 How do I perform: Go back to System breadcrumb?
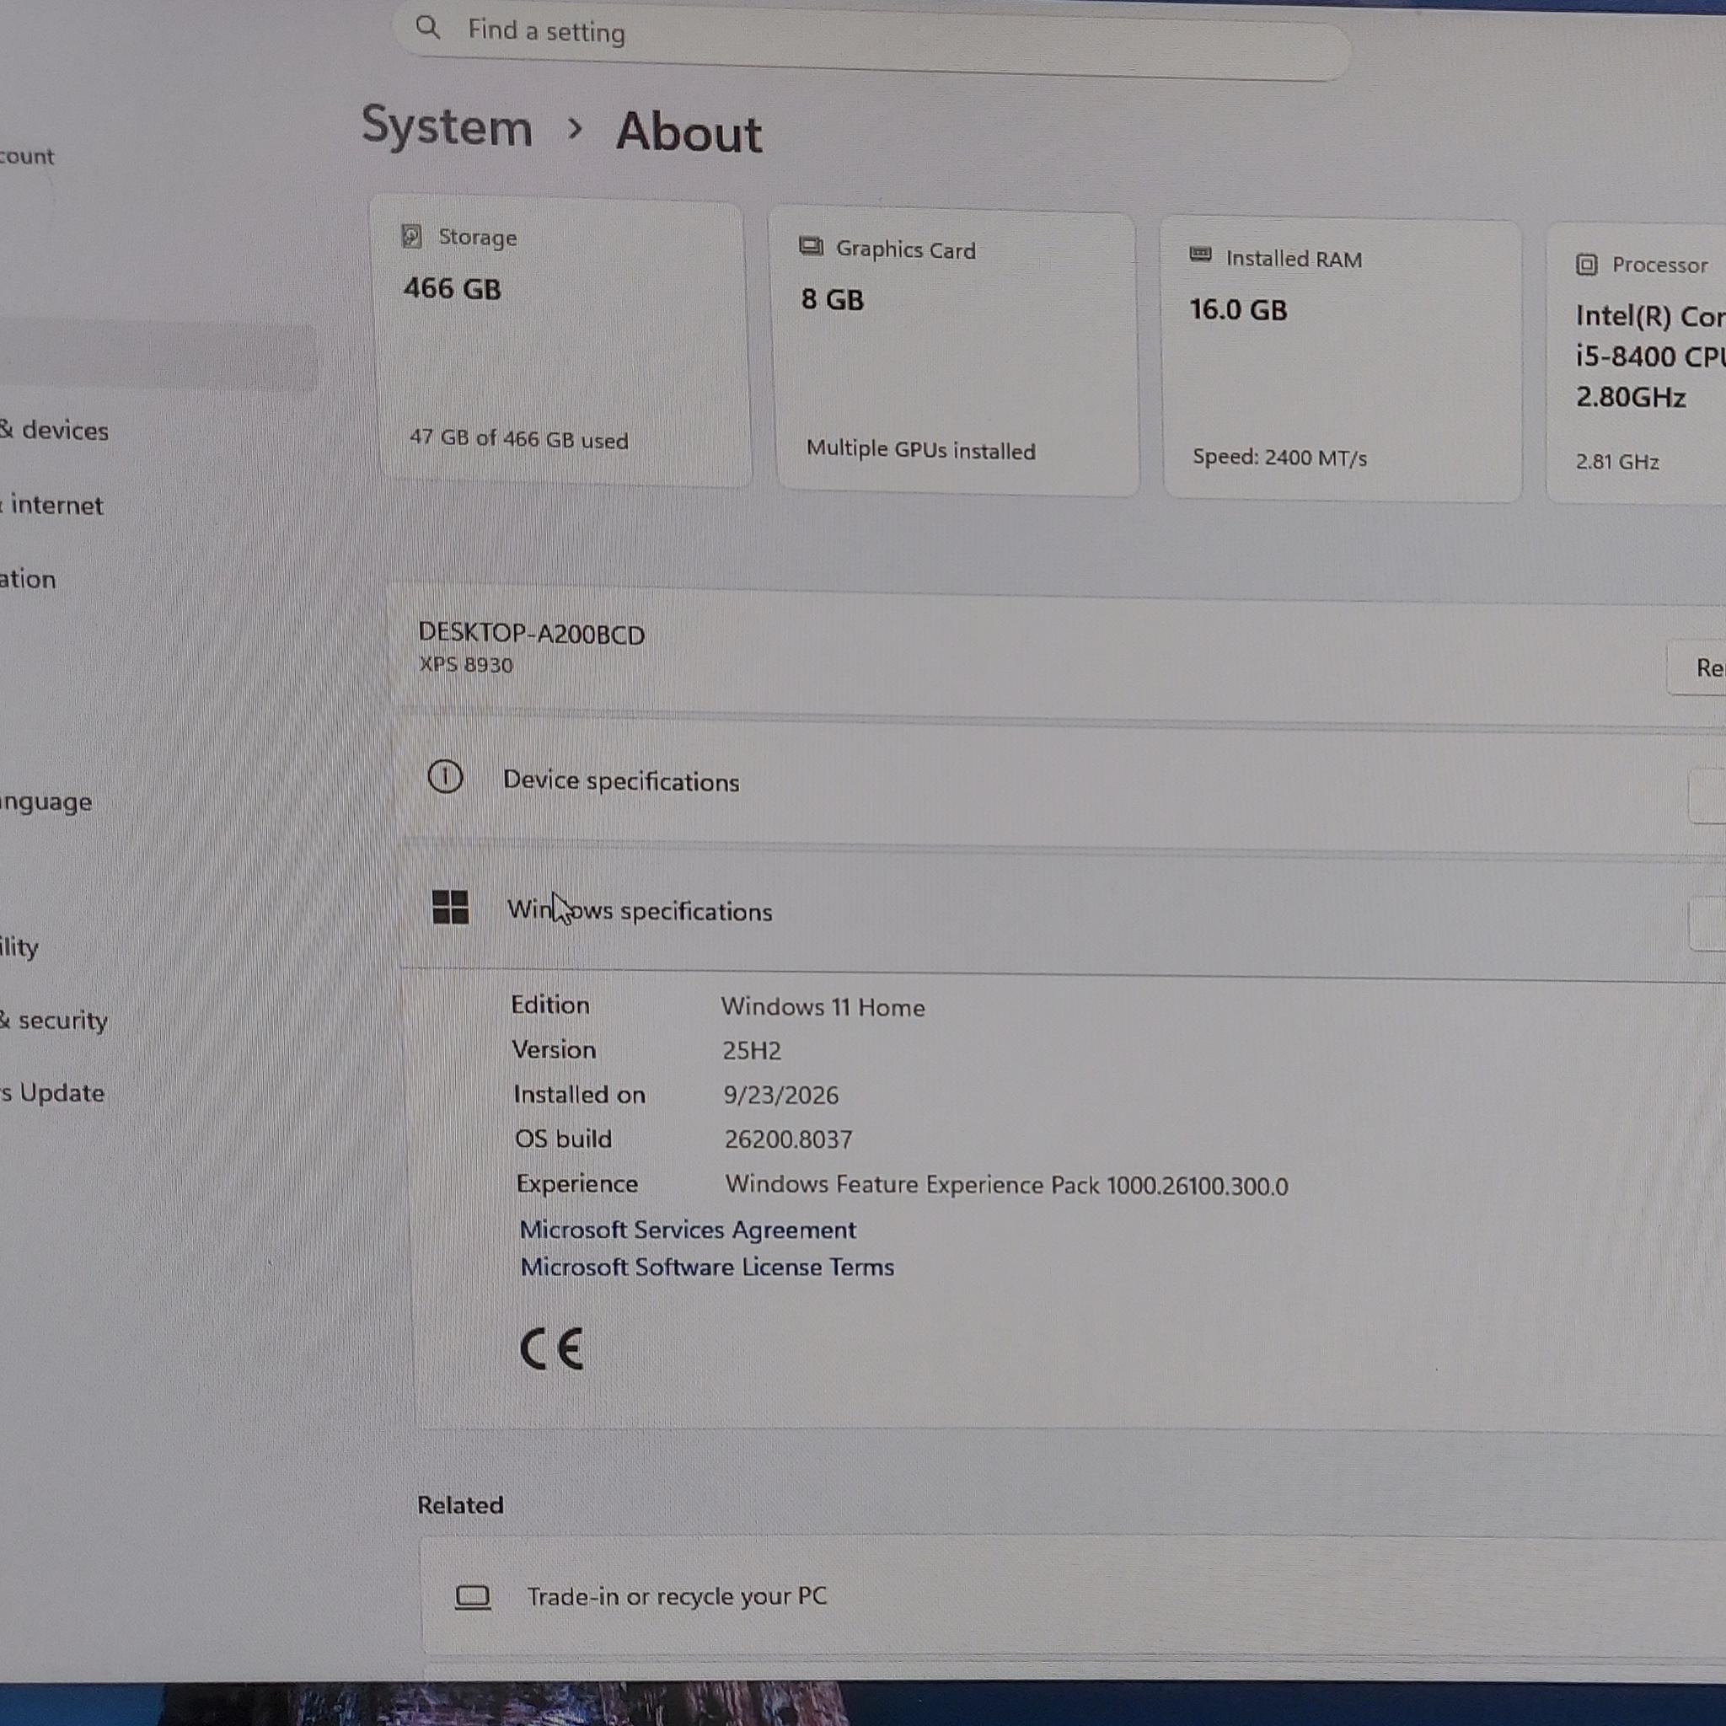(447, 126)
